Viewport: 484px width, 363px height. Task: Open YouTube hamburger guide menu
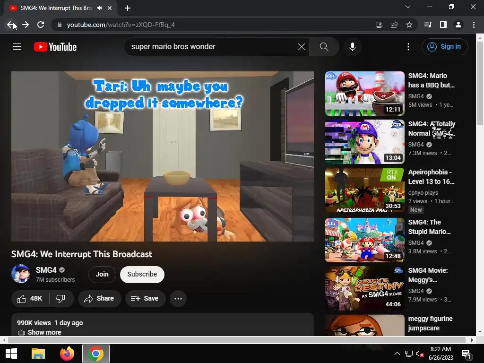pos(17,47)
